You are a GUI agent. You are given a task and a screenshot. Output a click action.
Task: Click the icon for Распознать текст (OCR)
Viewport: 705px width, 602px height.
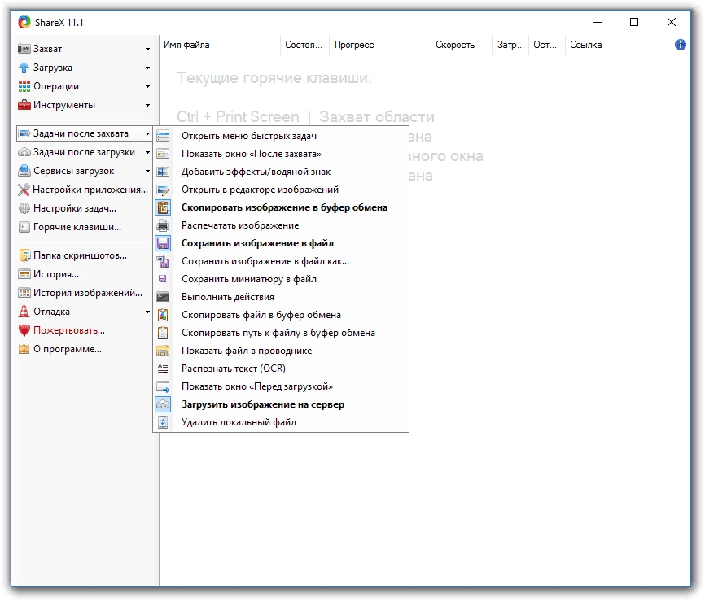coord(163,369)
